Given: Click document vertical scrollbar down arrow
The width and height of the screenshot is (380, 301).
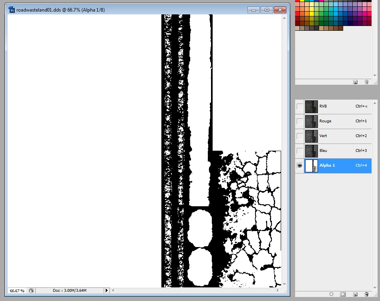Looking at the screenshot, I should pyautogui.click(x=285, y=284).
